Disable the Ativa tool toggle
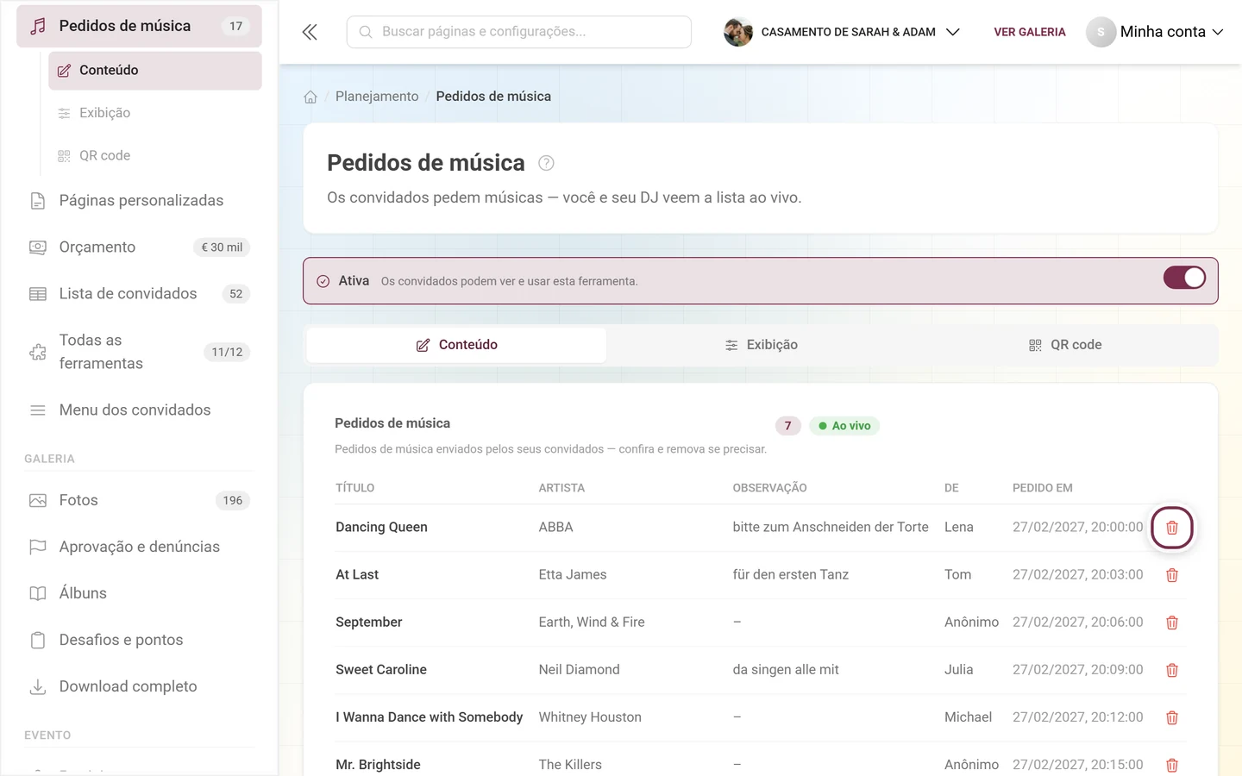The width and height of the screenshot is (1242, 776). (1184, 278)
